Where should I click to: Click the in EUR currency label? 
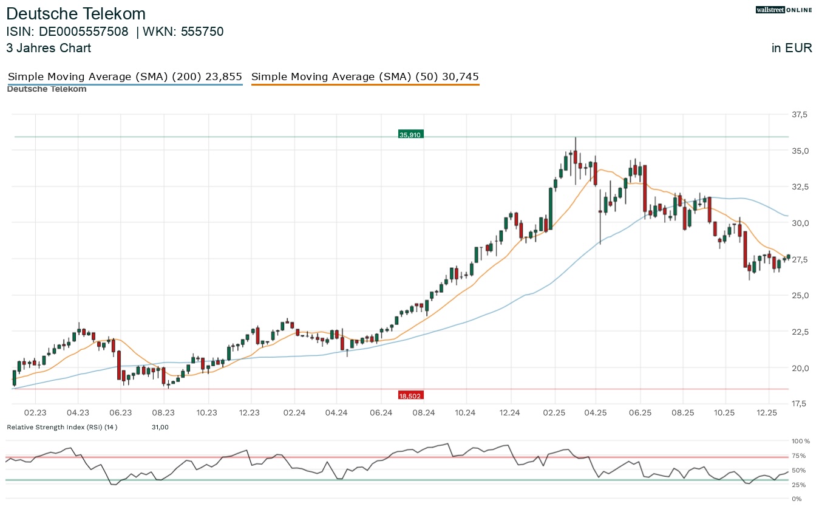pos(792,49)
